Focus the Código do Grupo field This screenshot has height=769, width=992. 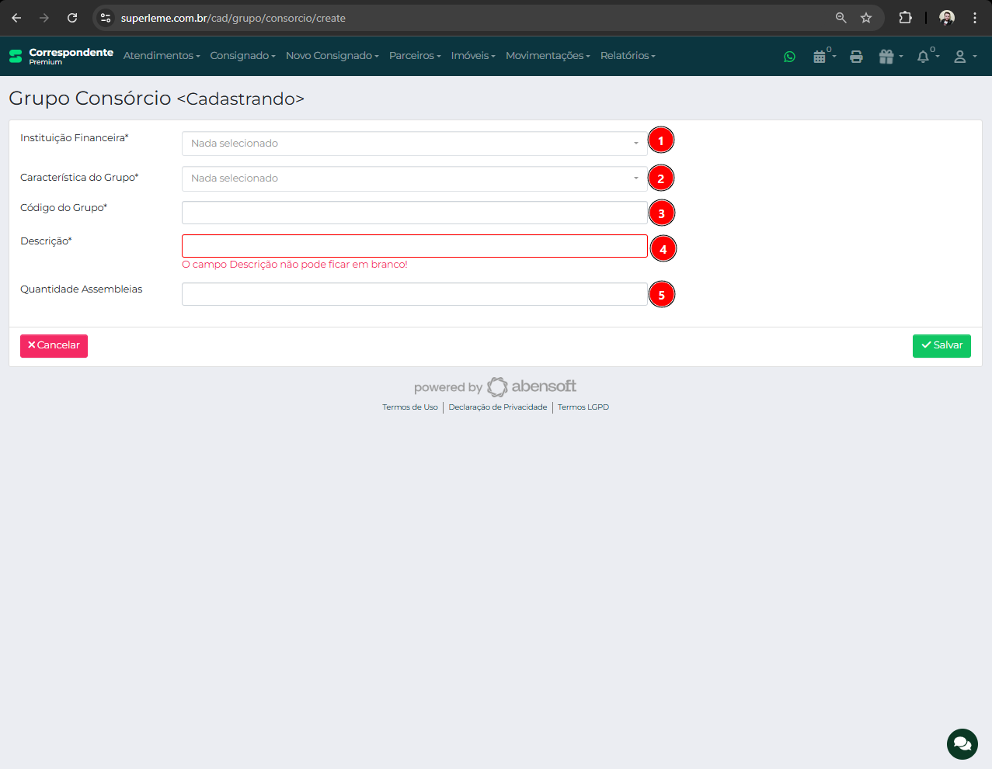click(414, 213)
